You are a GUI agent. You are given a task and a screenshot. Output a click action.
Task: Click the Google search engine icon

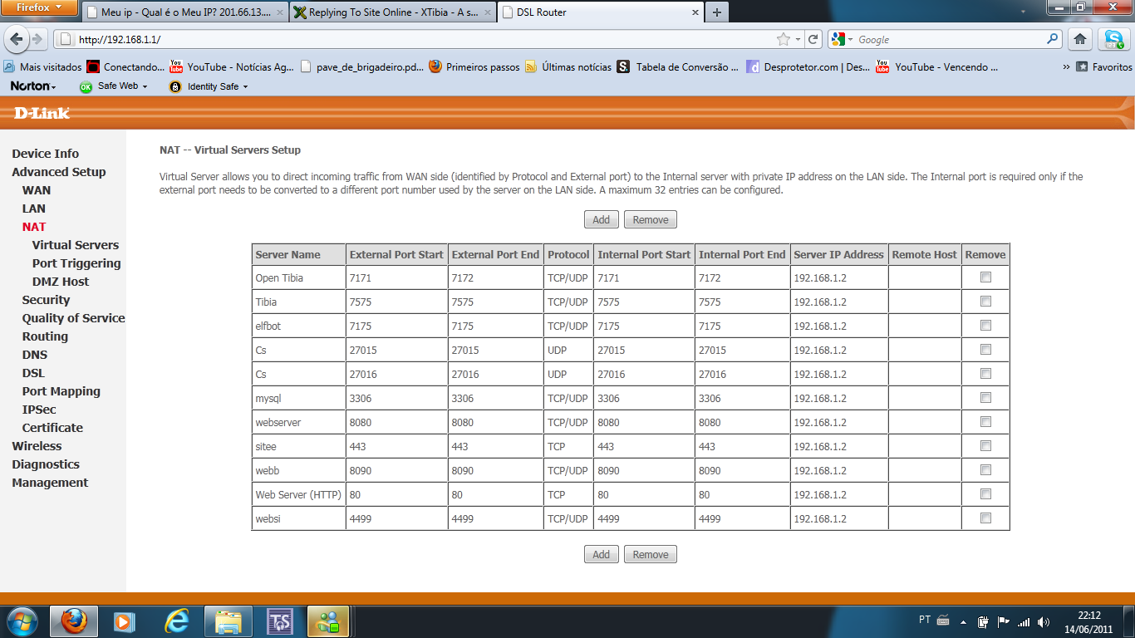coord(838,39)
